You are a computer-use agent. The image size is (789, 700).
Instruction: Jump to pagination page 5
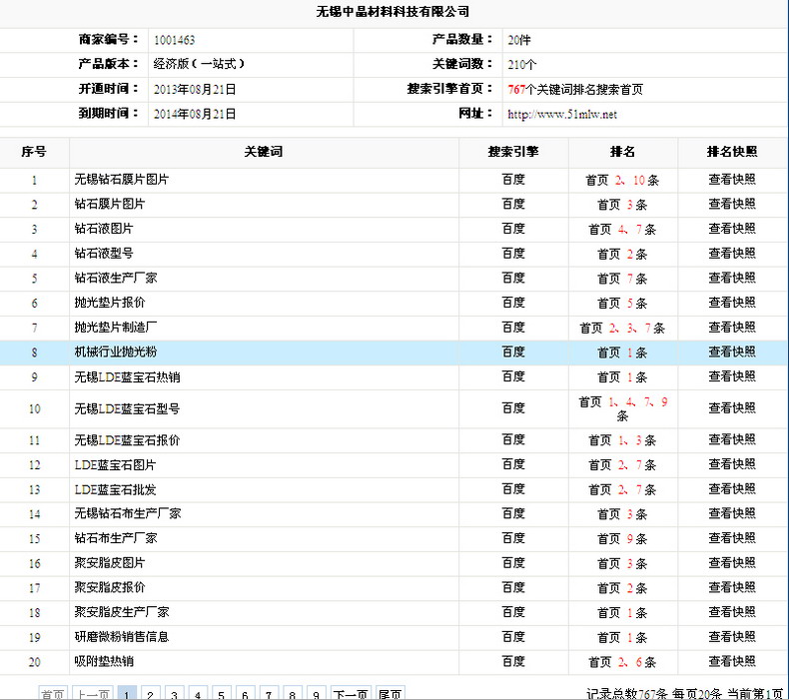[x=221, y=694]
